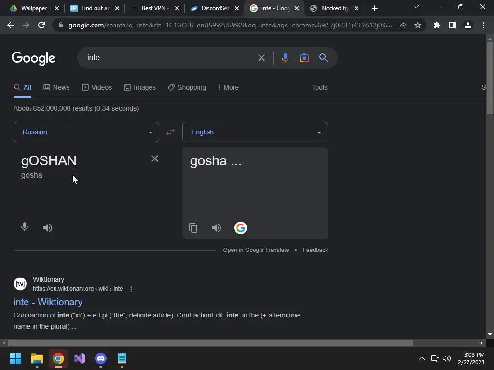Bookmark this page with the star icon
Screen dimensions: 494x370
pyautogui.click(x=418, y=25)
